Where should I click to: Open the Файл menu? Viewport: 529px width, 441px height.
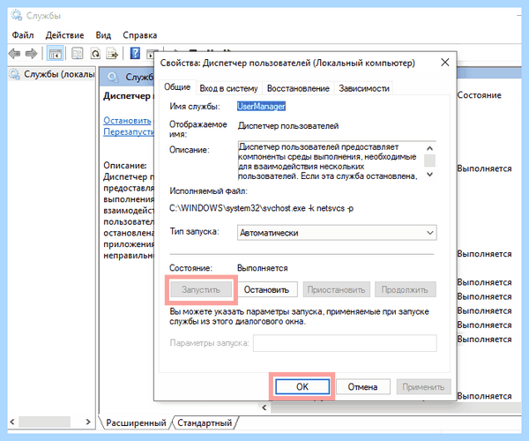(23, 35)
